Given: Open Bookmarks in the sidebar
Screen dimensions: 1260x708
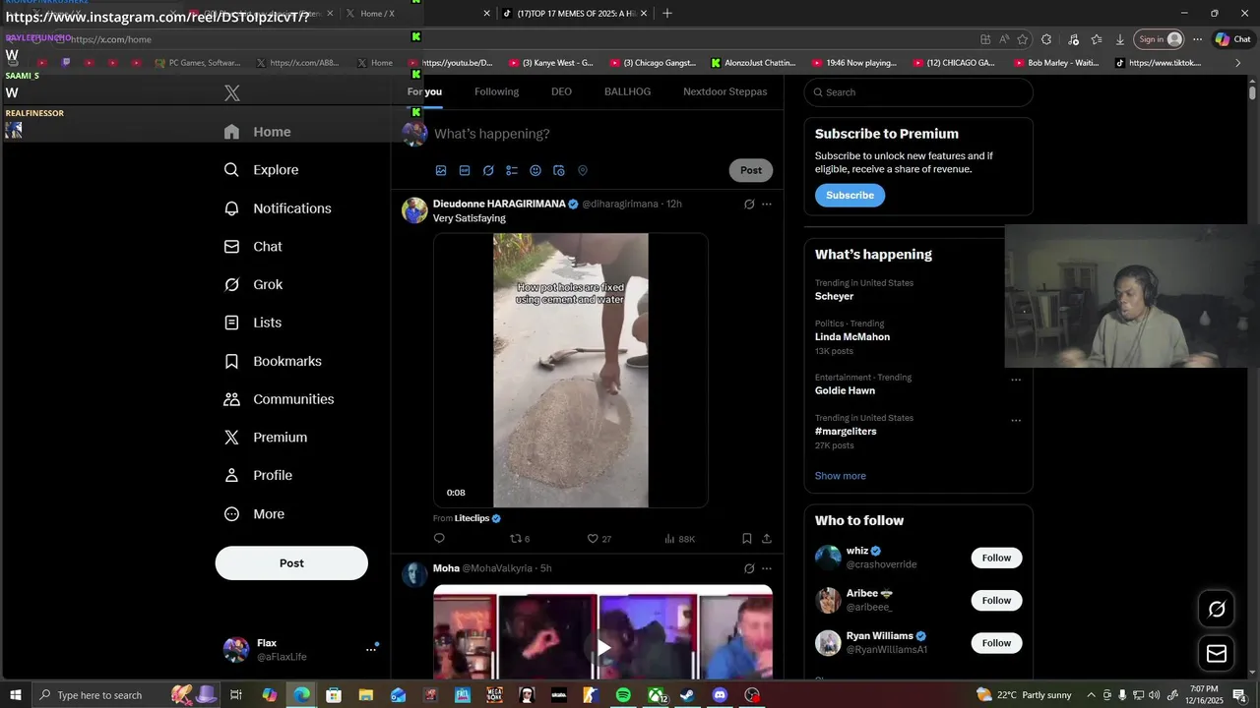Looking at the screenshot, I should tap(273, 361).
